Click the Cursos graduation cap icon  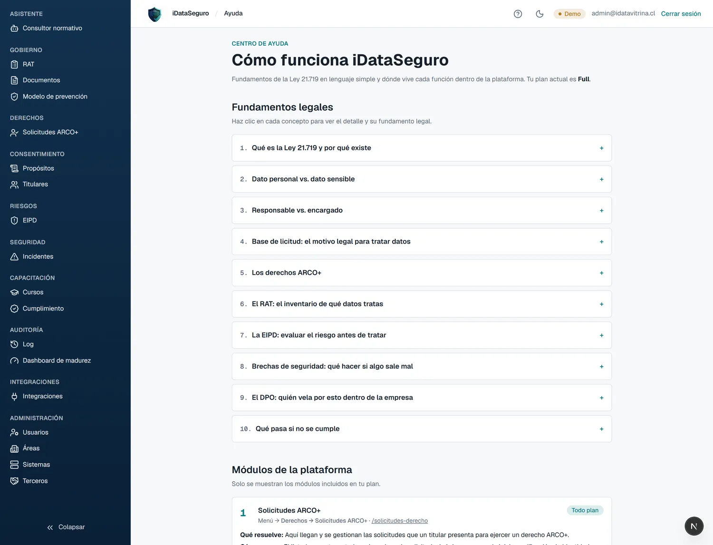click(14, 292)
